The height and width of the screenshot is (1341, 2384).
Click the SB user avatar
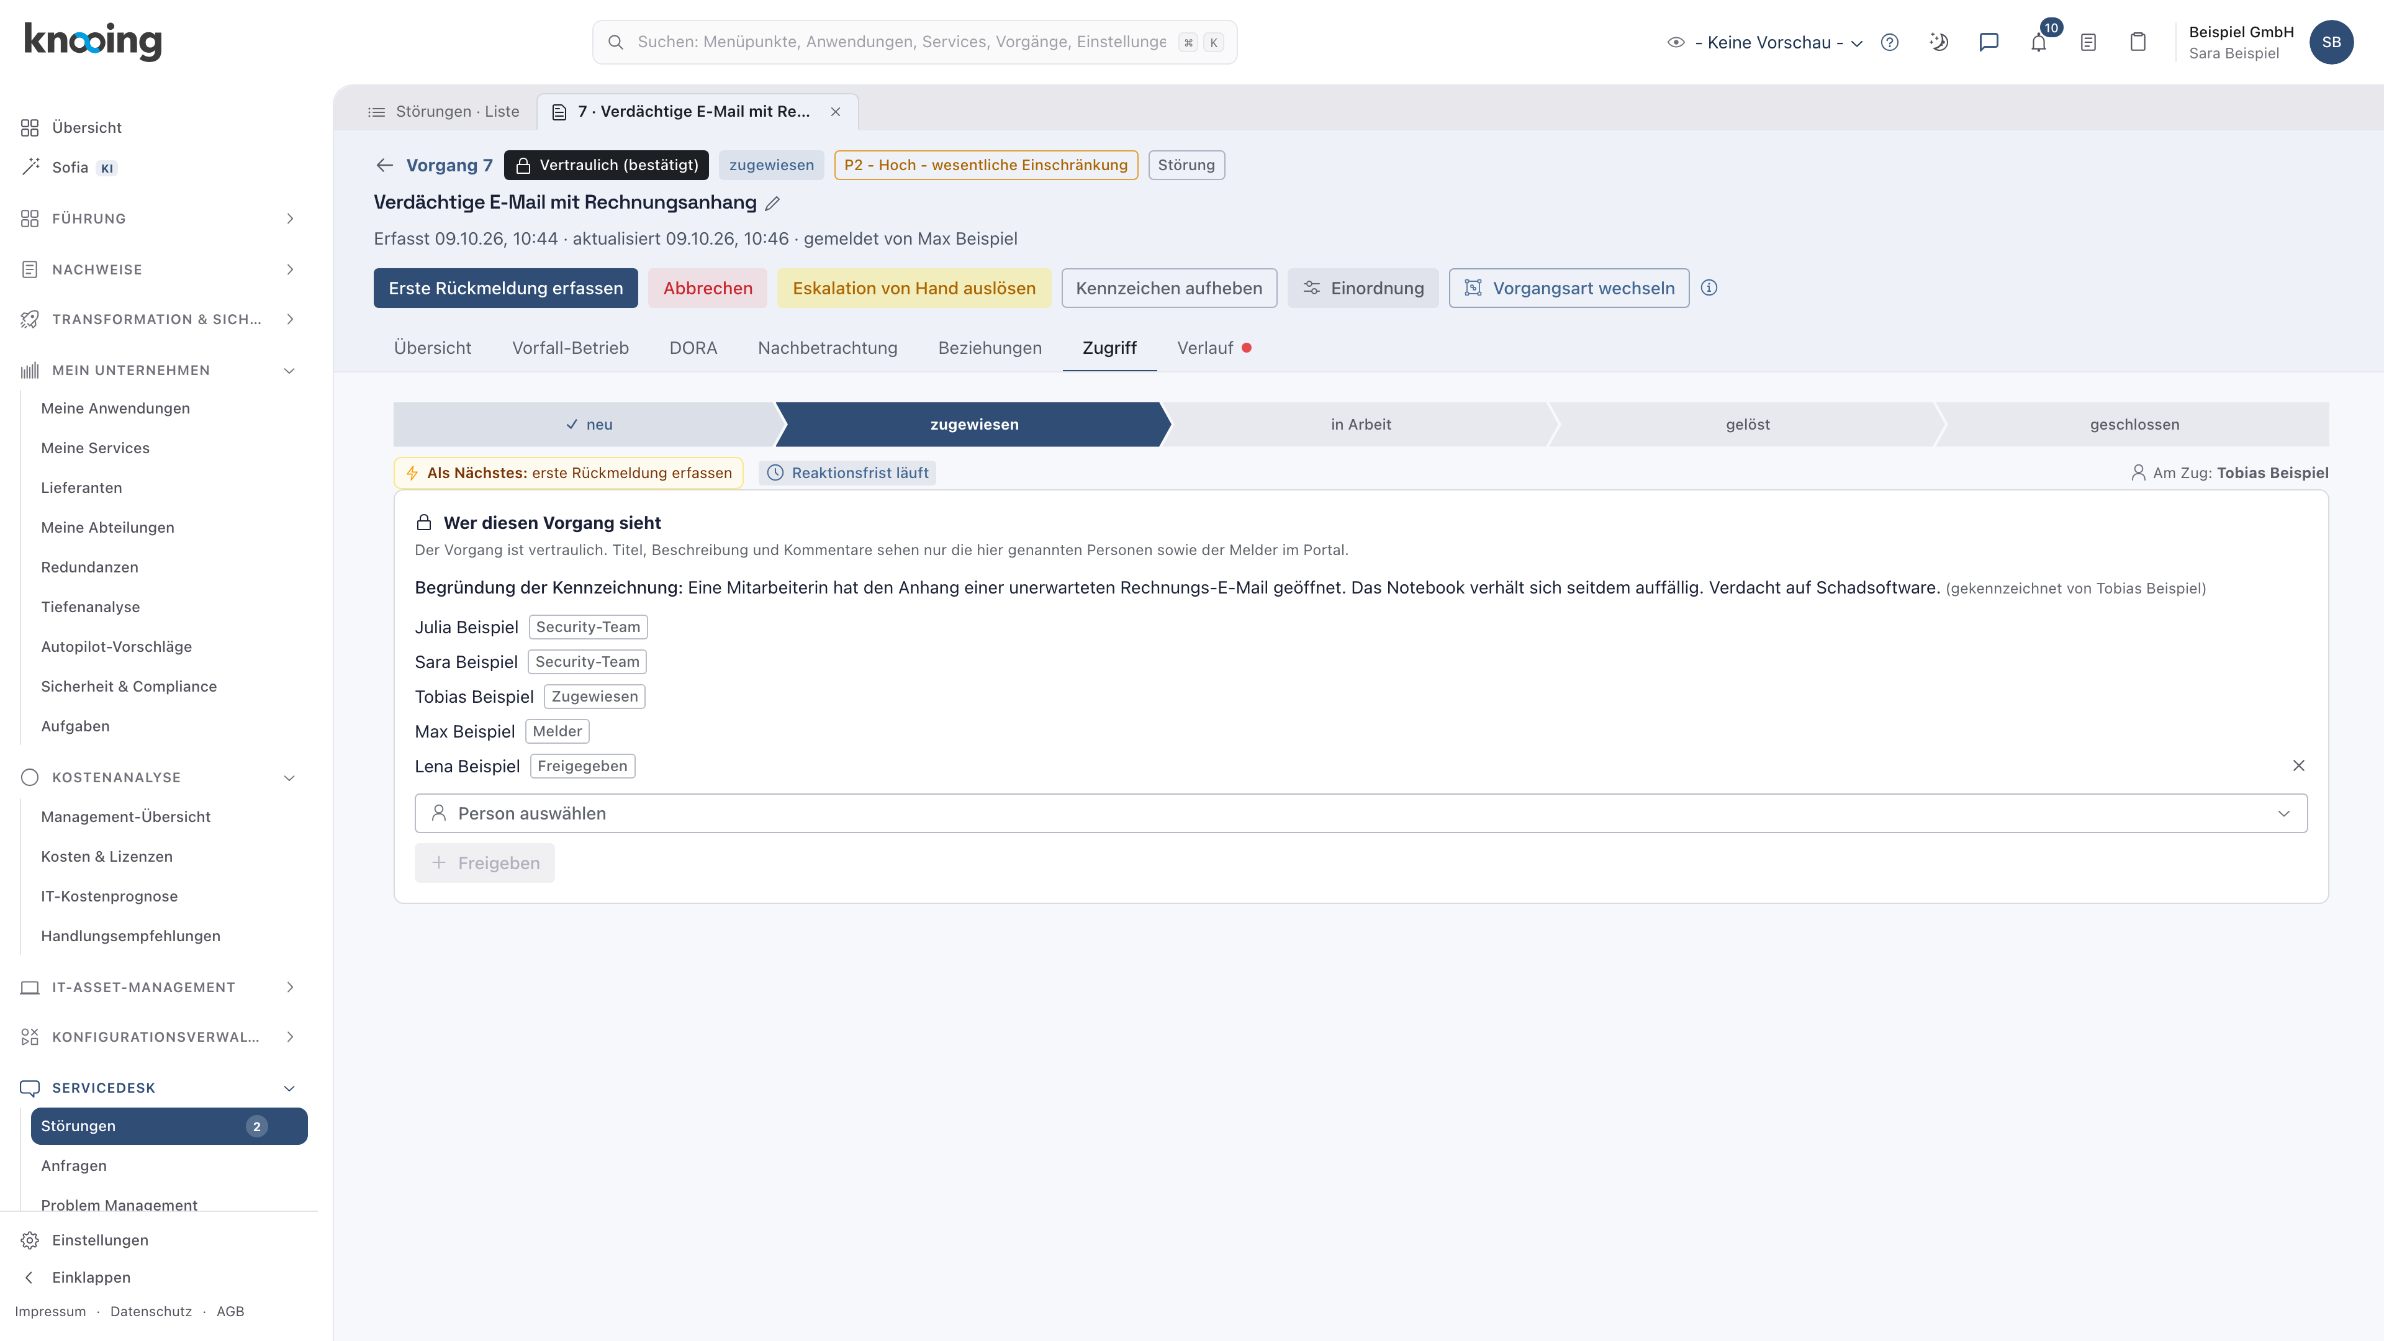2331,42
